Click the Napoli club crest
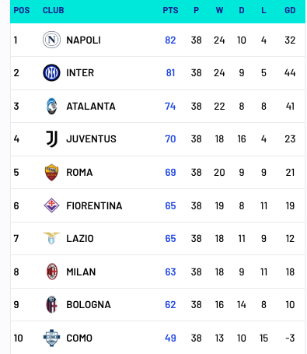This screenshot has height=354, width=307. click(51, 40)
